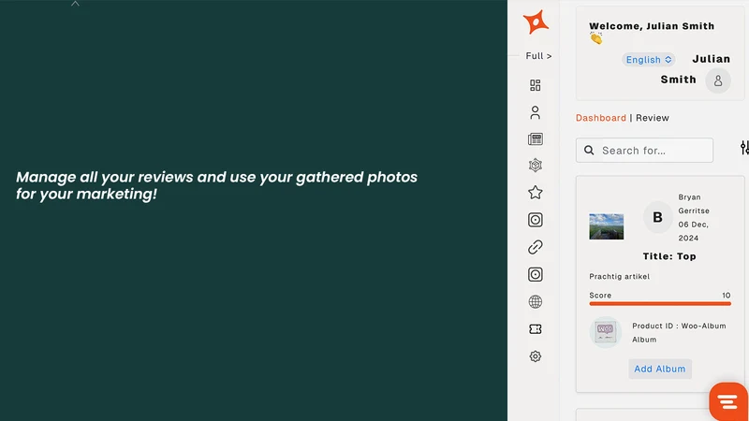Open the link chain sidebar icon
Image resolution: width=749 pixels, height=421 pixels.
(535, 247)
